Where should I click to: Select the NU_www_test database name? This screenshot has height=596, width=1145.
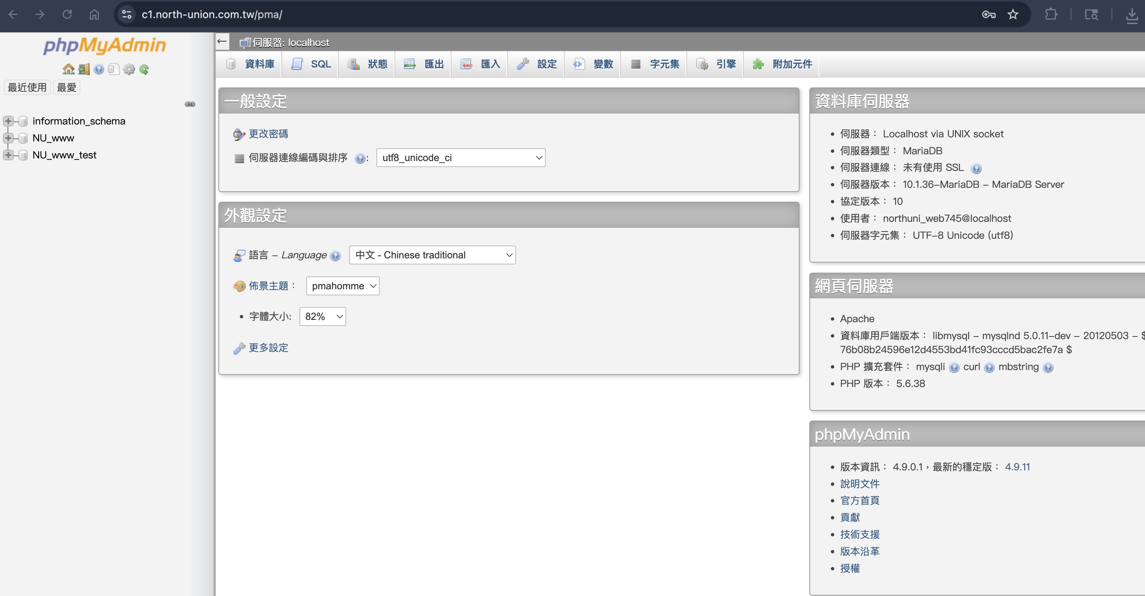pos(64,155)
